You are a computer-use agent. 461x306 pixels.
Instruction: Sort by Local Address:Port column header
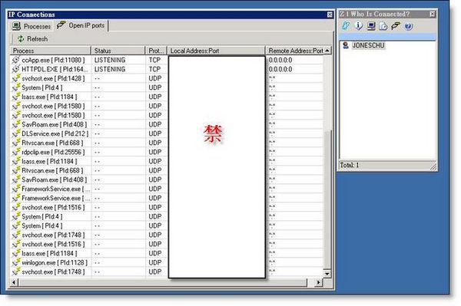(x=216, y=51)
